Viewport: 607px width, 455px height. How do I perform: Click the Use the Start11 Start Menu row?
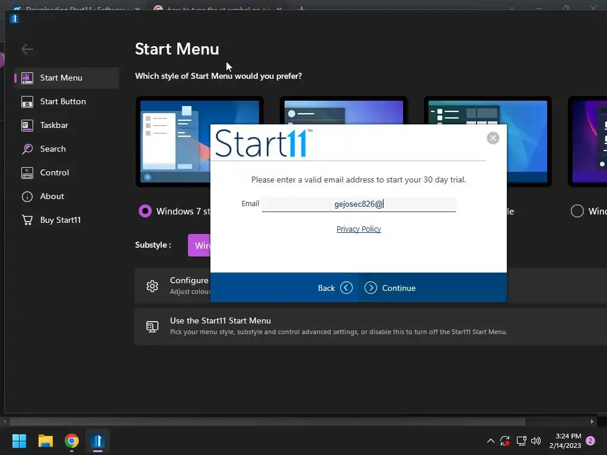pos(370,326)
